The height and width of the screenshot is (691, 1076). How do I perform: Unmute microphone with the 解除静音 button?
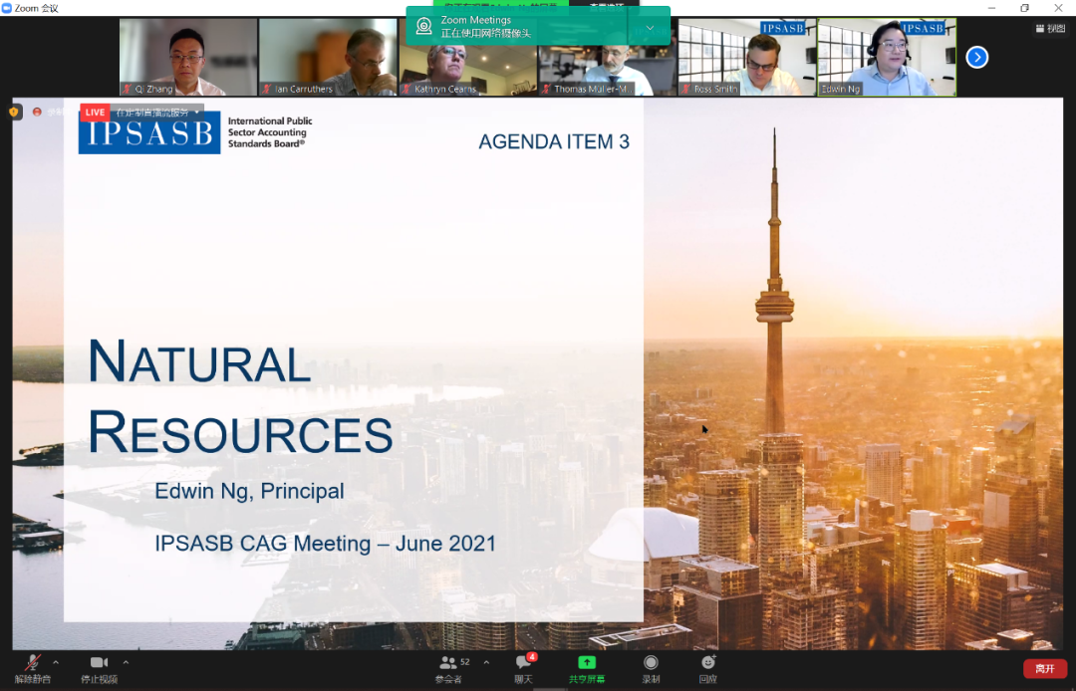tap(32, 669)
